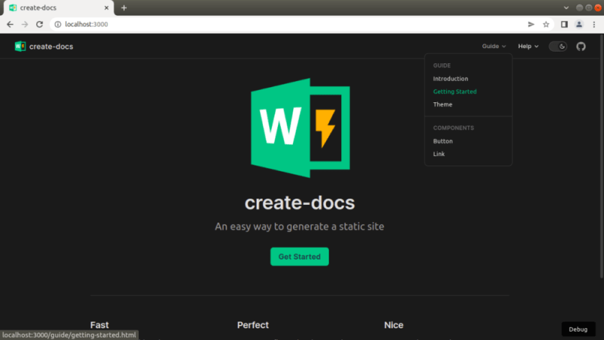
Task: Click the Fast feature heading
Action: pyautogui.click(x=100, y=325)
